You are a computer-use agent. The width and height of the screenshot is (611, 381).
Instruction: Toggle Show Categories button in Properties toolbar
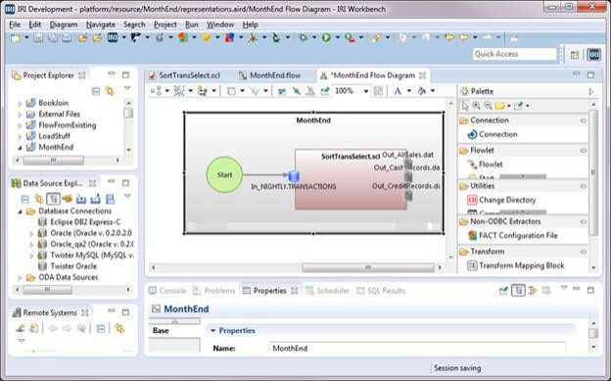tap(518, 291)
